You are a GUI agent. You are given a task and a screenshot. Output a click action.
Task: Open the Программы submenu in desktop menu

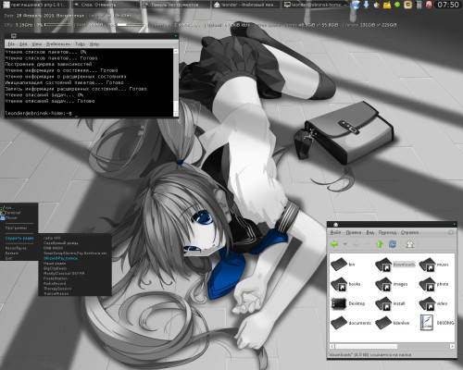point(16,228)
